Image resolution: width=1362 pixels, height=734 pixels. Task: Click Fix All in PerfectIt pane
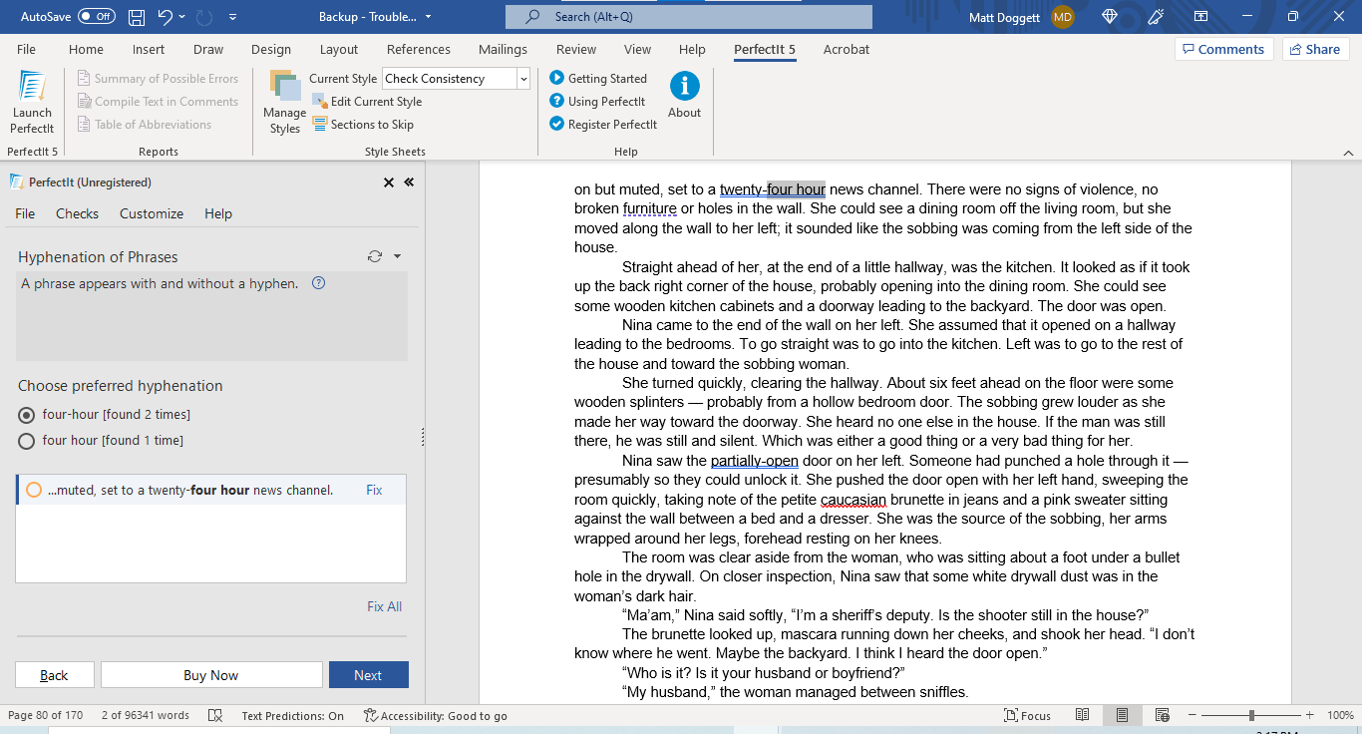[x=384, y=605]
